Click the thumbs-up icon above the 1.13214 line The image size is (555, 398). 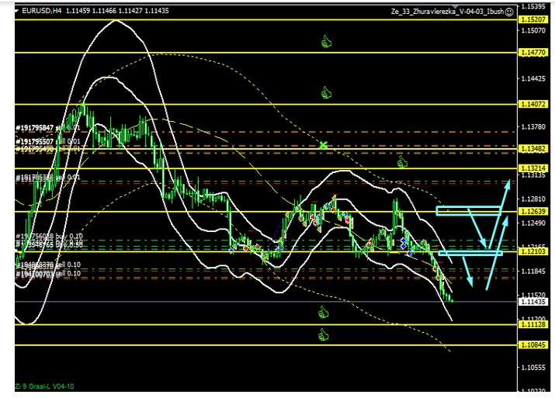[x=402, y=161]
